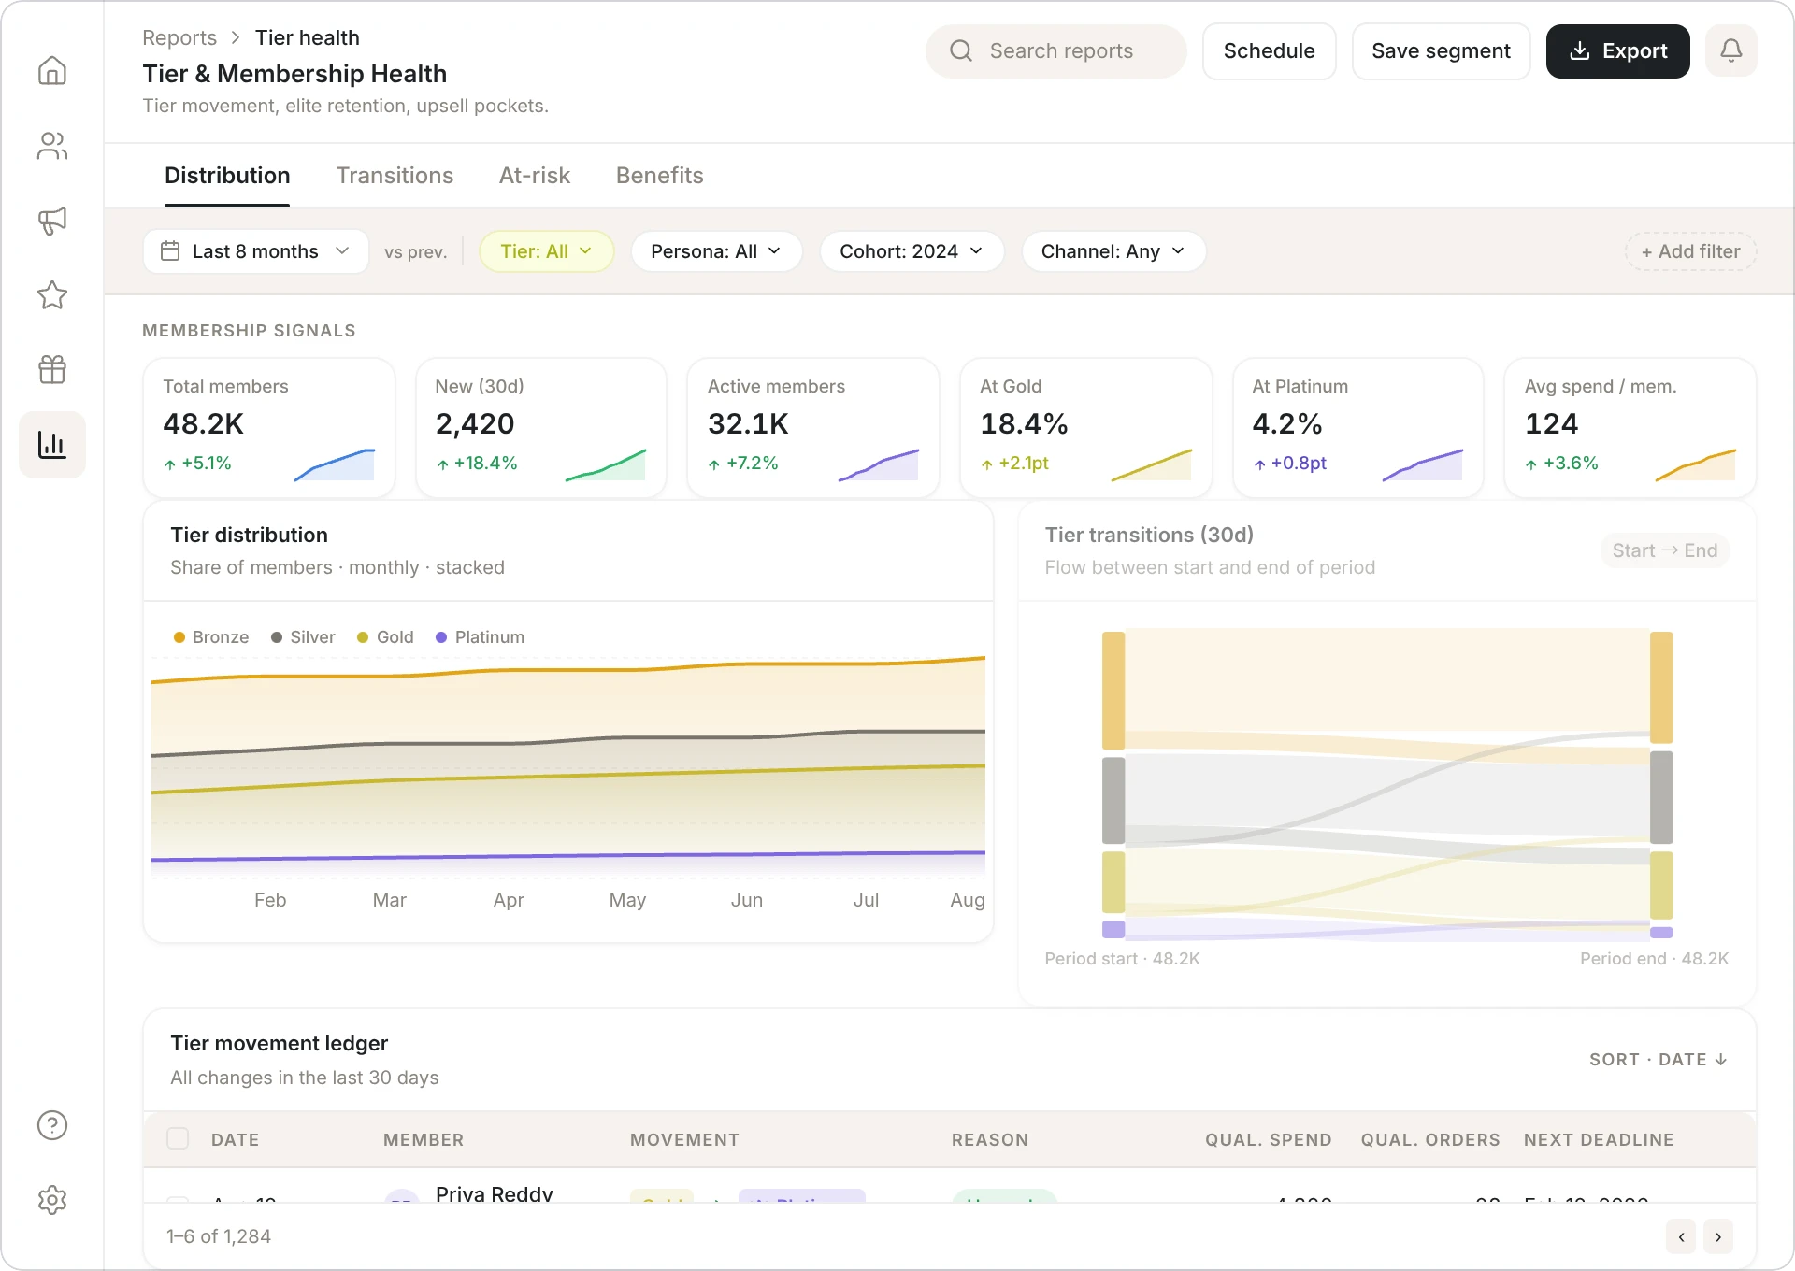The image size is (1795, 1271).
Task: Expand the Last 8 months date dropdown
Action: pyautogui.click(x=255, y=251)
